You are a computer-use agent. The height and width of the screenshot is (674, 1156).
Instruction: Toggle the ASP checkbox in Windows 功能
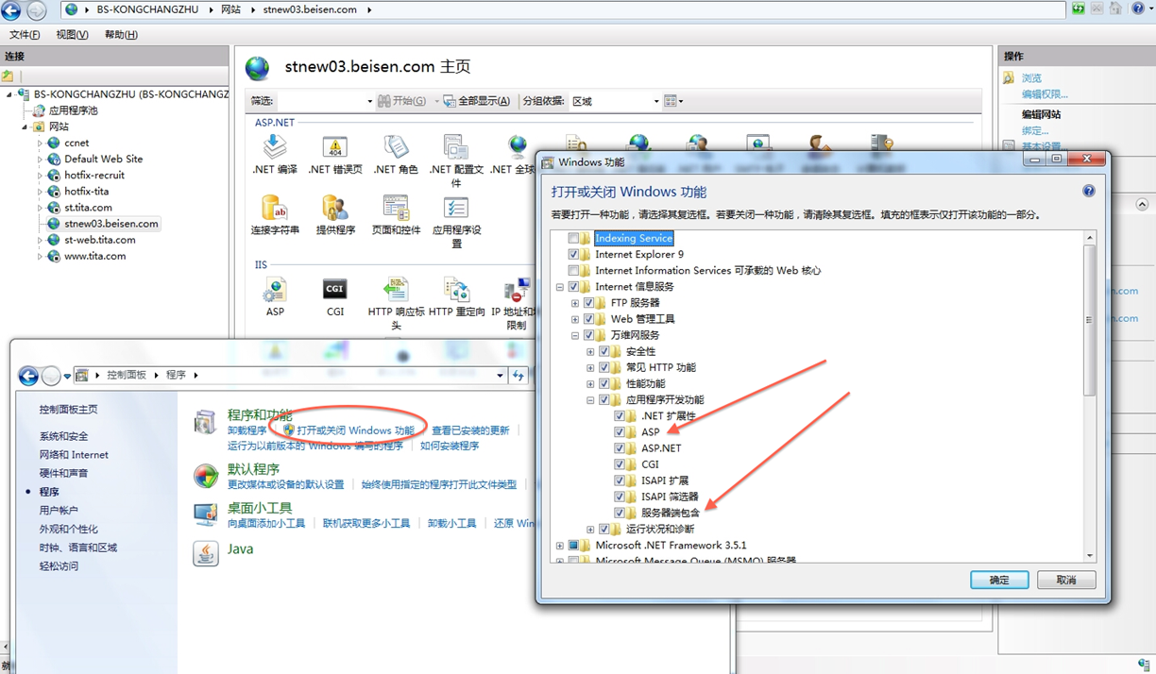[620, 432]
